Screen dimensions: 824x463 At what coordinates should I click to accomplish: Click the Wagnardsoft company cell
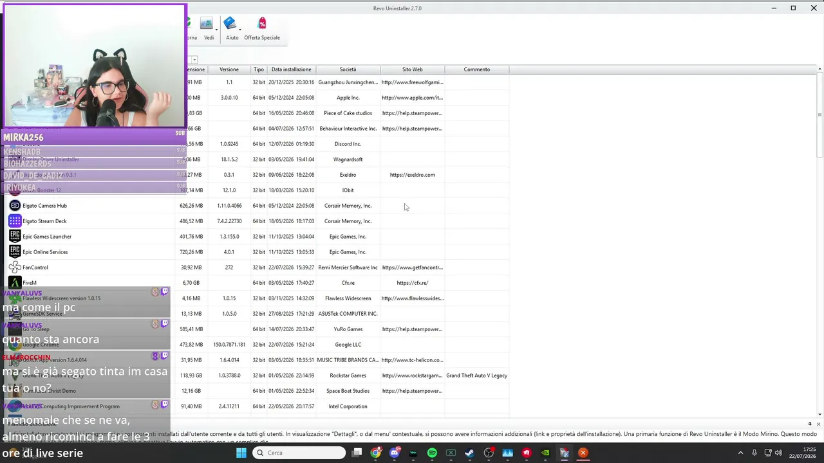[348, 159]
